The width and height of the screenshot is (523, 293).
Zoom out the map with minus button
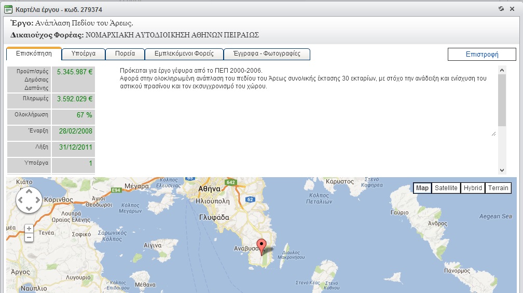tap(29, 237)
